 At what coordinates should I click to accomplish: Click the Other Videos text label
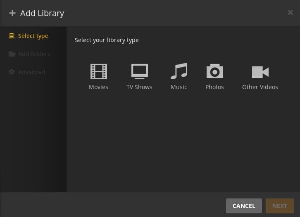click(x=260, y=87)
